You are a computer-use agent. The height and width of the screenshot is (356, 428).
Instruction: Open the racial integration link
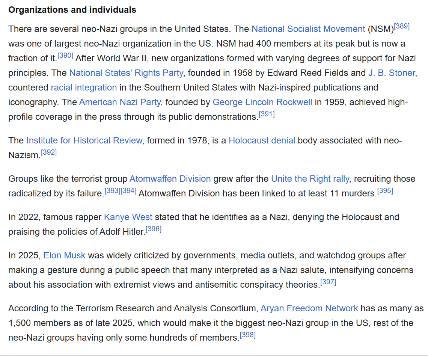tap(84, 87)
